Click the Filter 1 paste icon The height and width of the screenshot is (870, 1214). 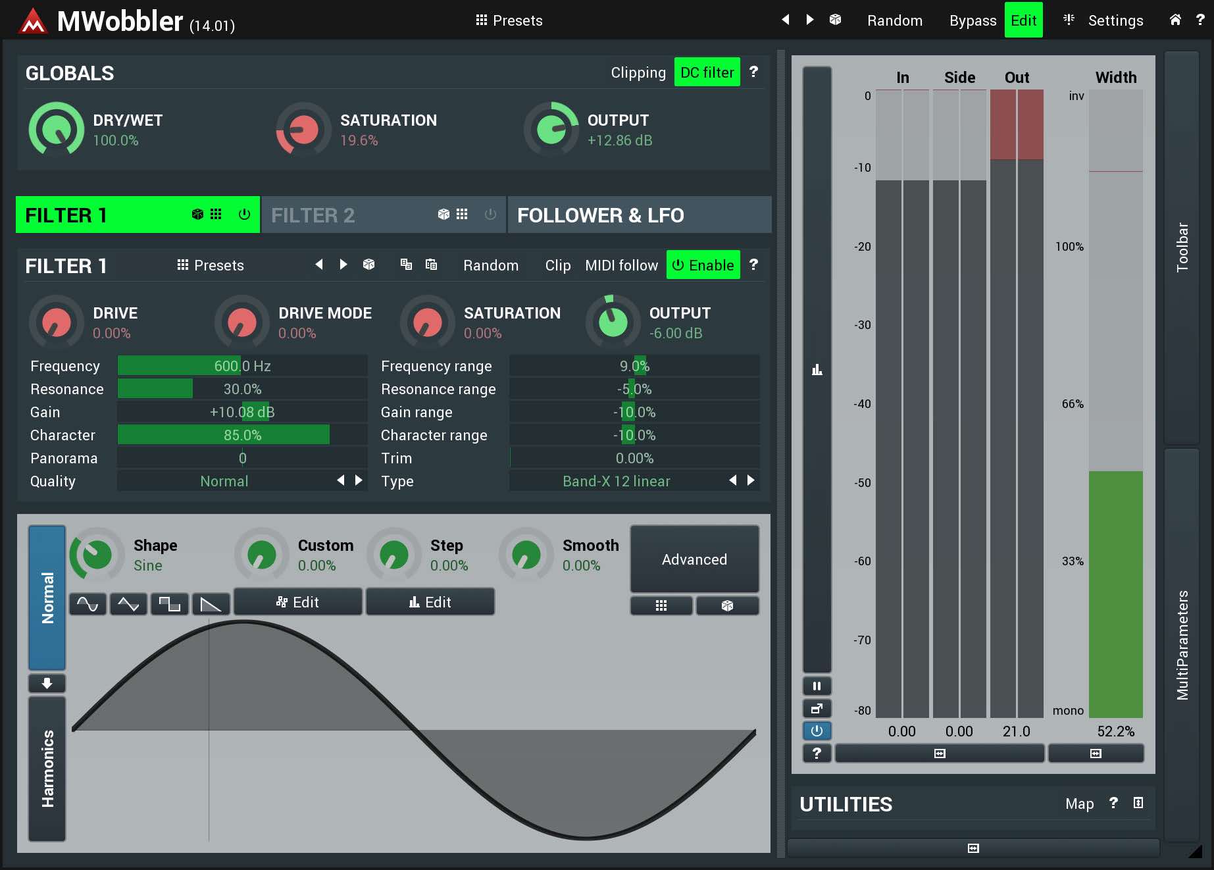431,265
